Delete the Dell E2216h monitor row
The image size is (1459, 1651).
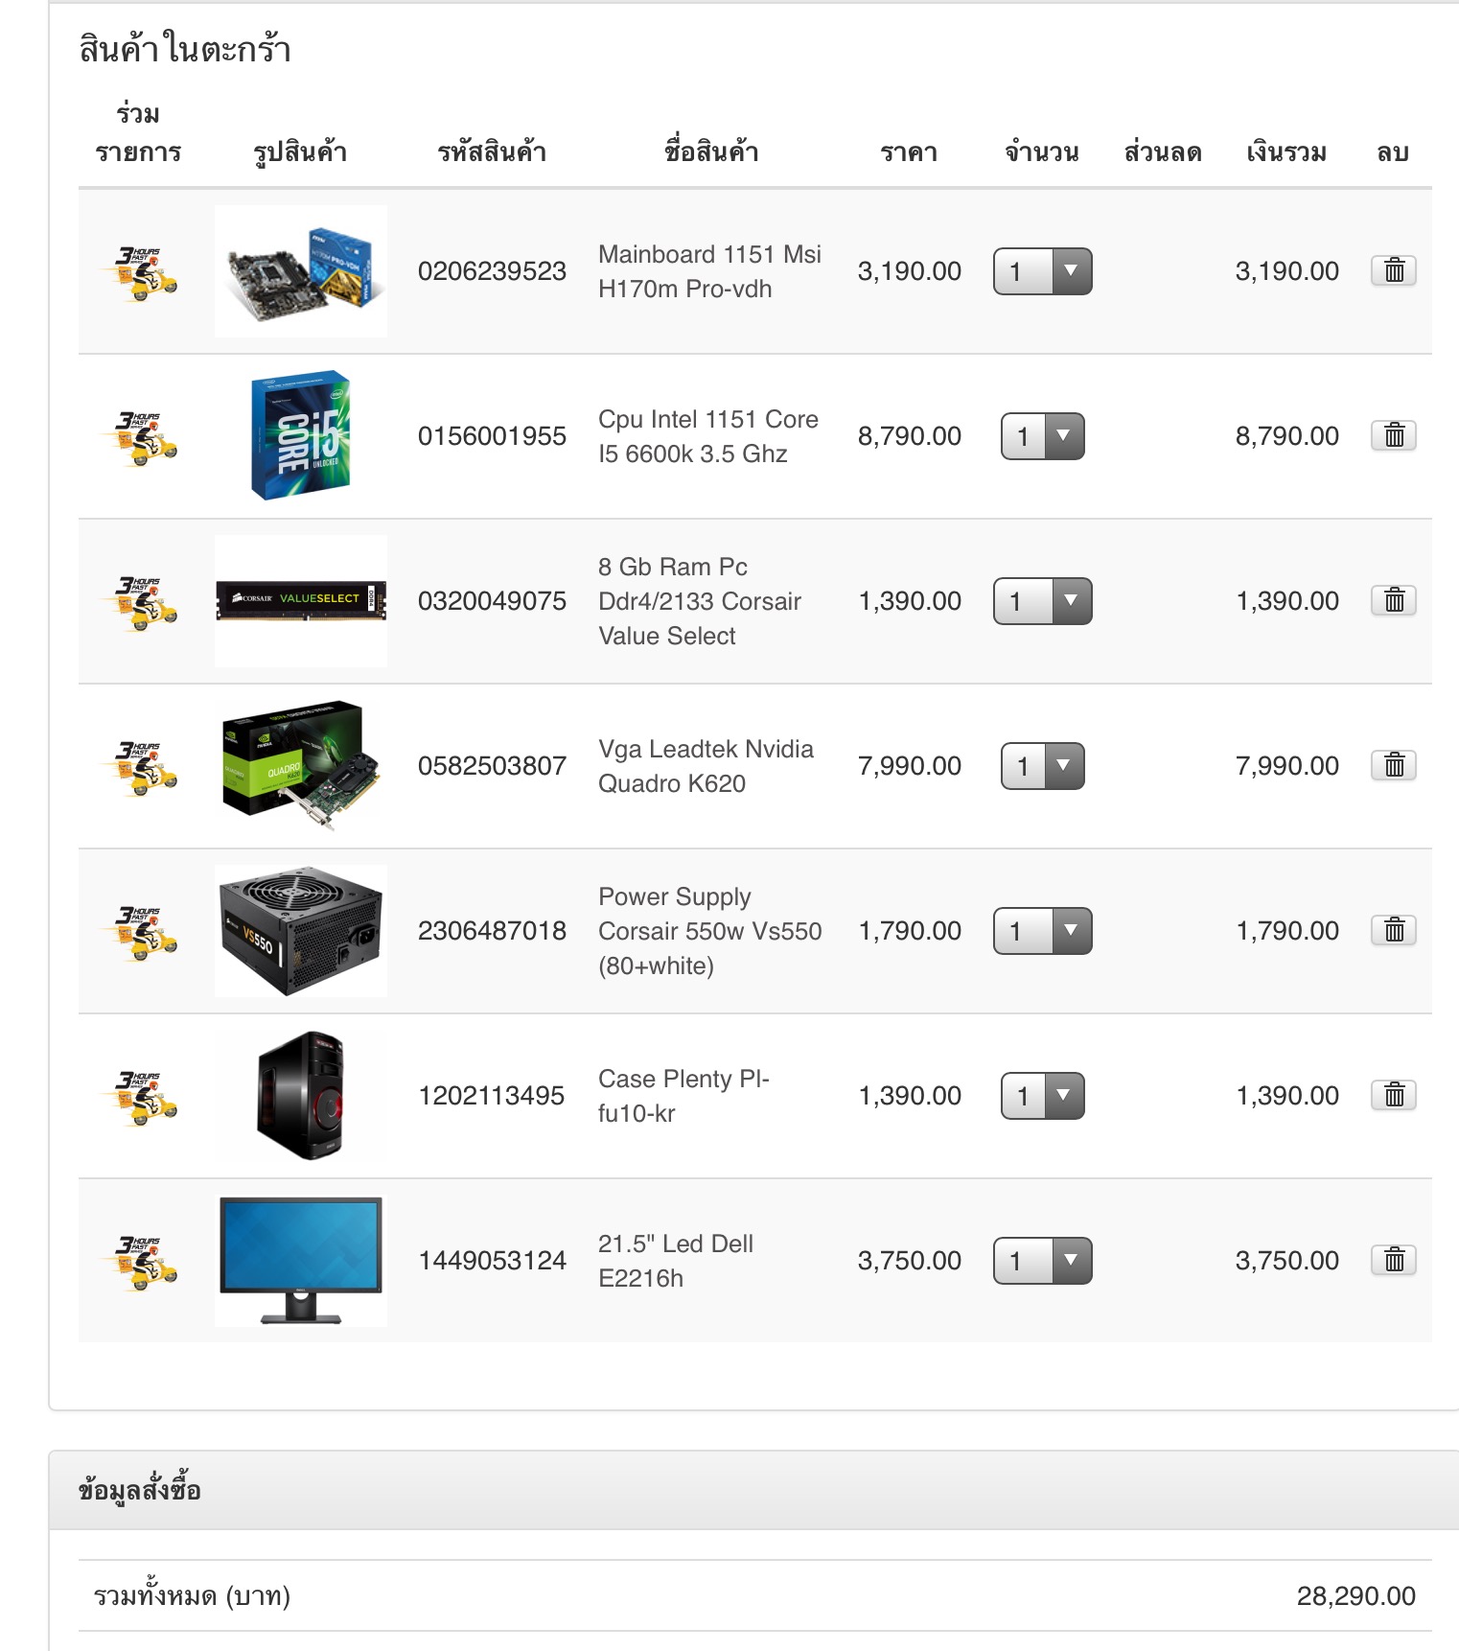[1394, 1260]
